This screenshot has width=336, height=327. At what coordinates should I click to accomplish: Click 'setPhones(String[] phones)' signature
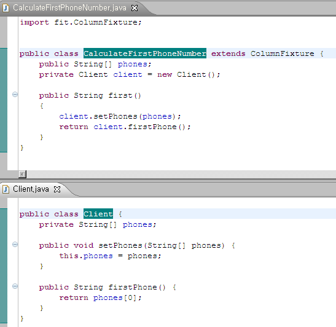click(x=162, y=245)
